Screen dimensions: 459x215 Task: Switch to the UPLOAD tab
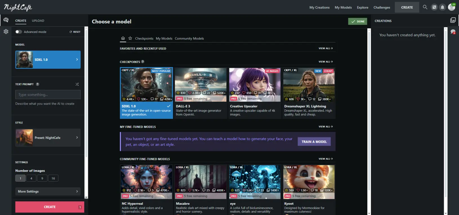[x=38, y=21]
